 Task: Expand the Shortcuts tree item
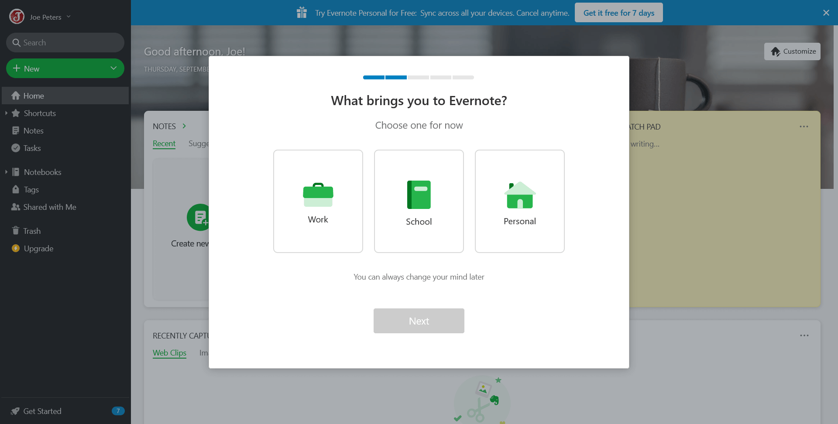pyautogui.click(x=6, y=113)
